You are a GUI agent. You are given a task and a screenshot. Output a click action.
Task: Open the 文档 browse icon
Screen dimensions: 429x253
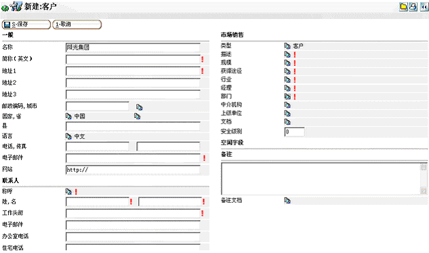(287, 122)
